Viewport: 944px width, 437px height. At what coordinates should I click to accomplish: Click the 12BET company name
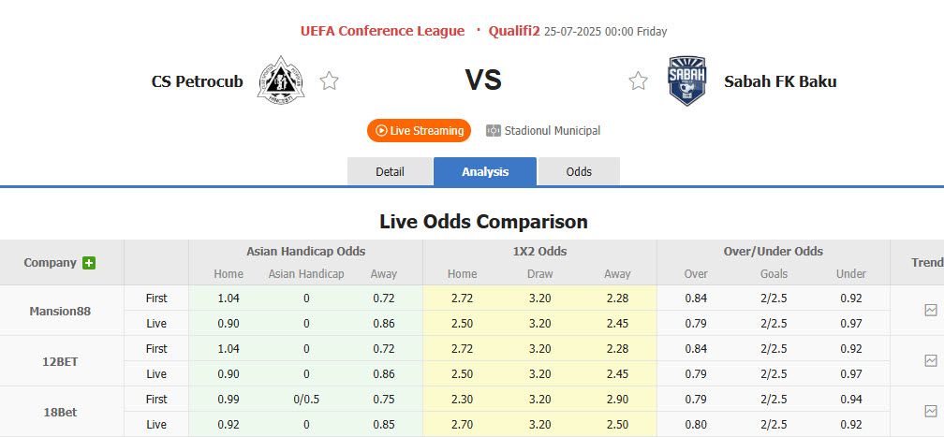(x=61, y=361)
